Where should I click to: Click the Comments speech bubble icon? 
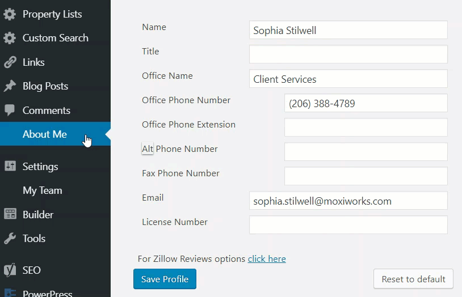click(10, 111)
